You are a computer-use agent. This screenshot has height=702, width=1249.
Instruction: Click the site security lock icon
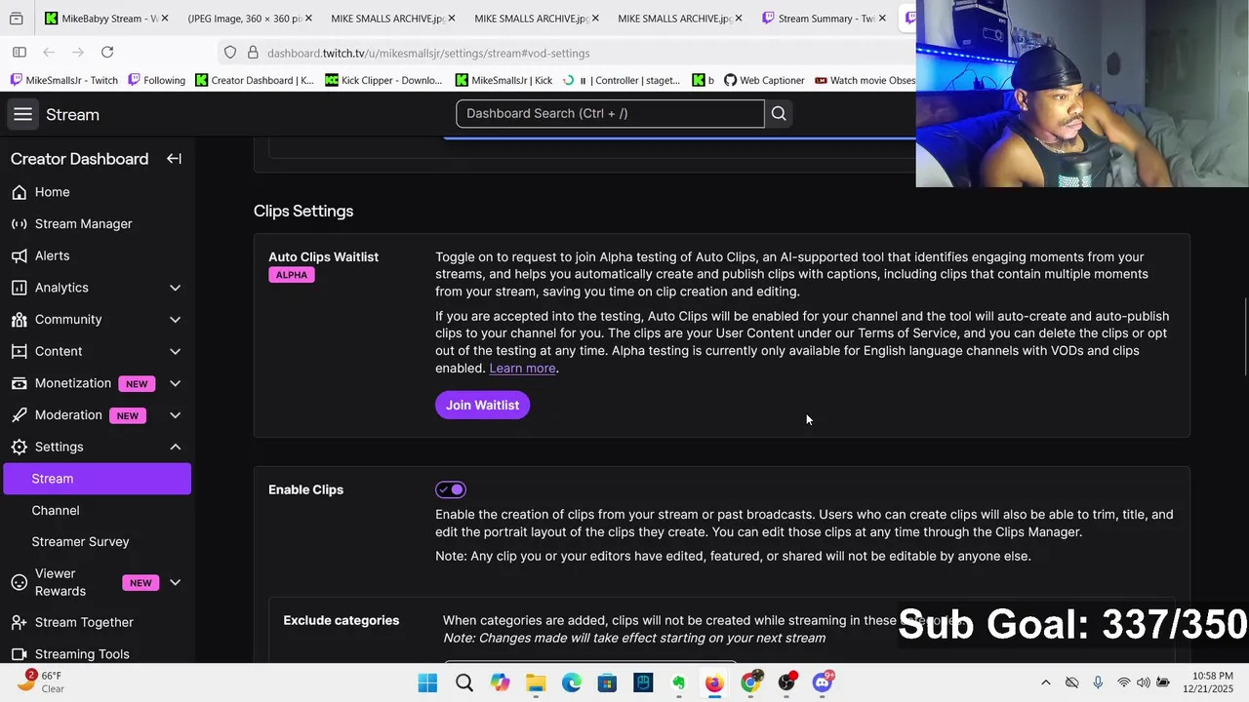[252, 53]
